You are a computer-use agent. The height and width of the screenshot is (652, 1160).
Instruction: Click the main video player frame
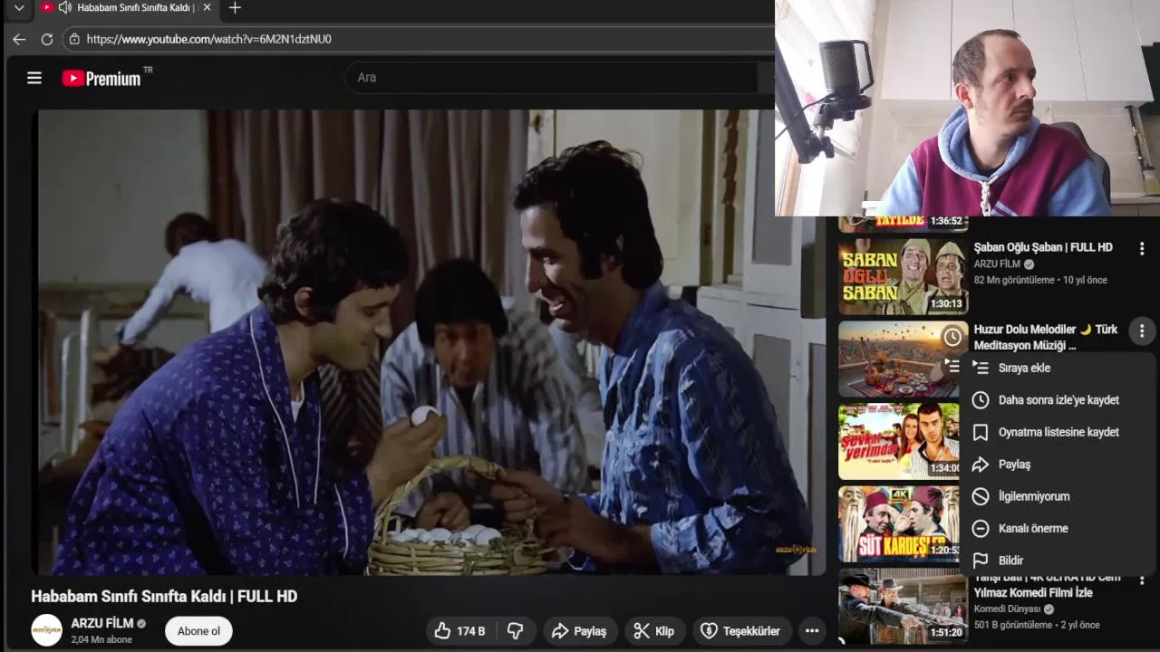[430, 342]
